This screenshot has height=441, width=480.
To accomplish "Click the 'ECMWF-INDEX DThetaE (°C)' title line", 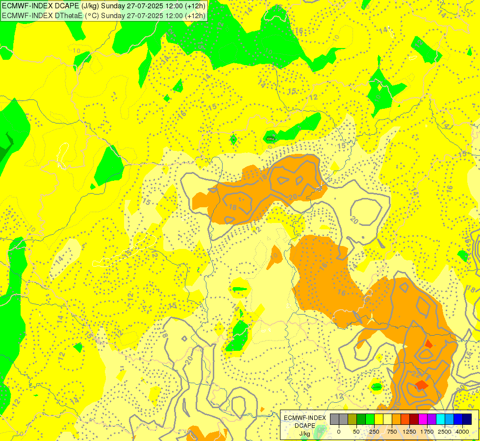I will (x=103, y=15).
